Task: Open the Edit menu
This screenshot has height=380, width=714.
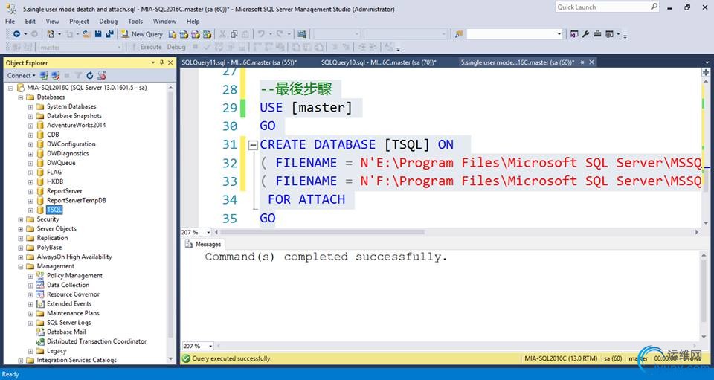Action: (x=30, y=21)
